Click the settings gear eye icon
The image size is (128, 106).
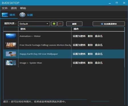[22, 15]
